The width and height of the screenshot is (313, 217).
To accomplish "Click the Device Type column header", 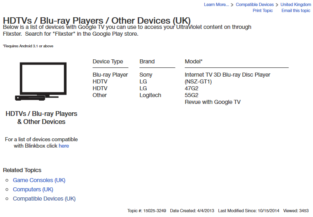I will 108,61.
